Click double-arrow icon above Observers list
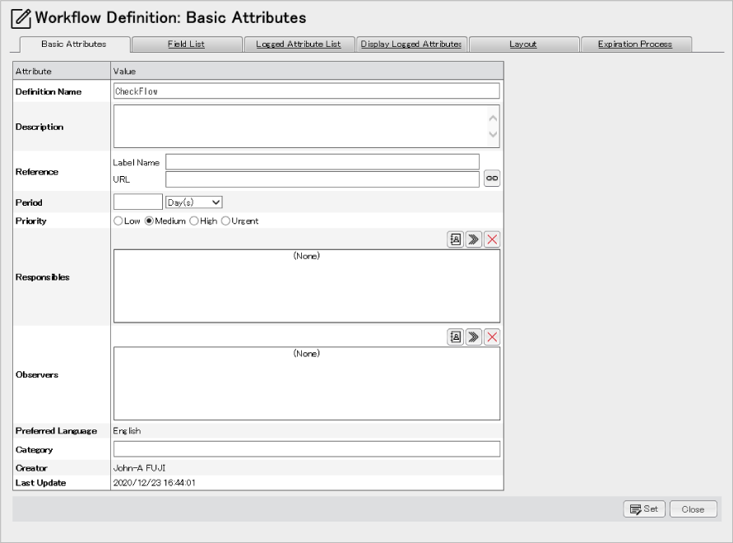 click(x=474, y=336)
